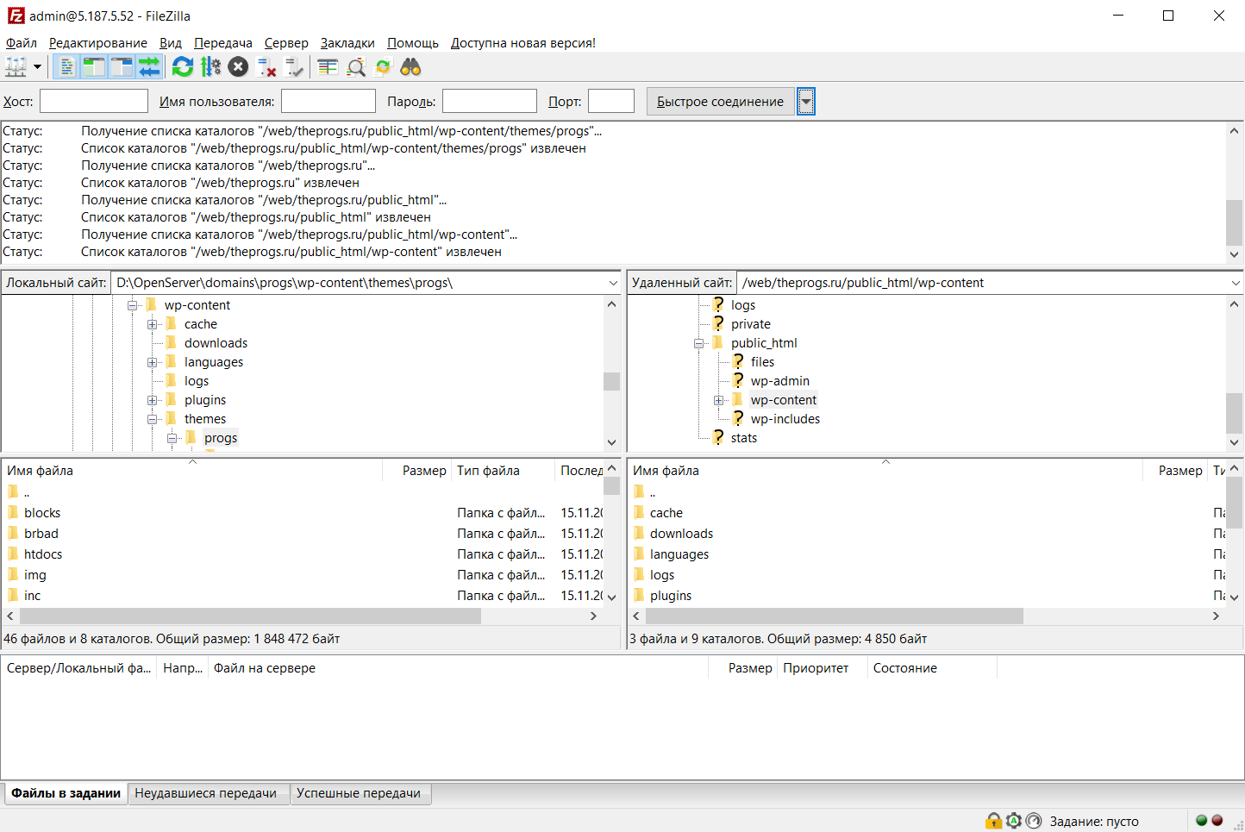Collapse the local themes folder
The image size is (1245, 832).
tap(152, 419)
